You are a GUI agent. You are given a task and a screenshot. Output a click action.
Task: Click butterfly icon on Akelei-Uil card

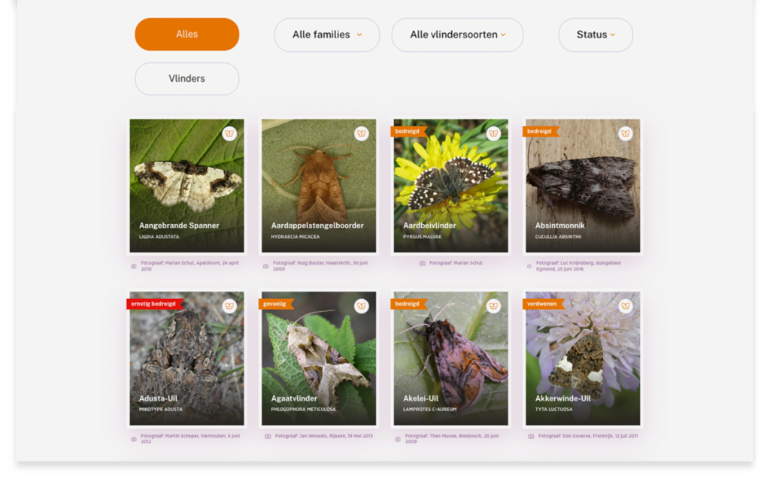point(493,306)
